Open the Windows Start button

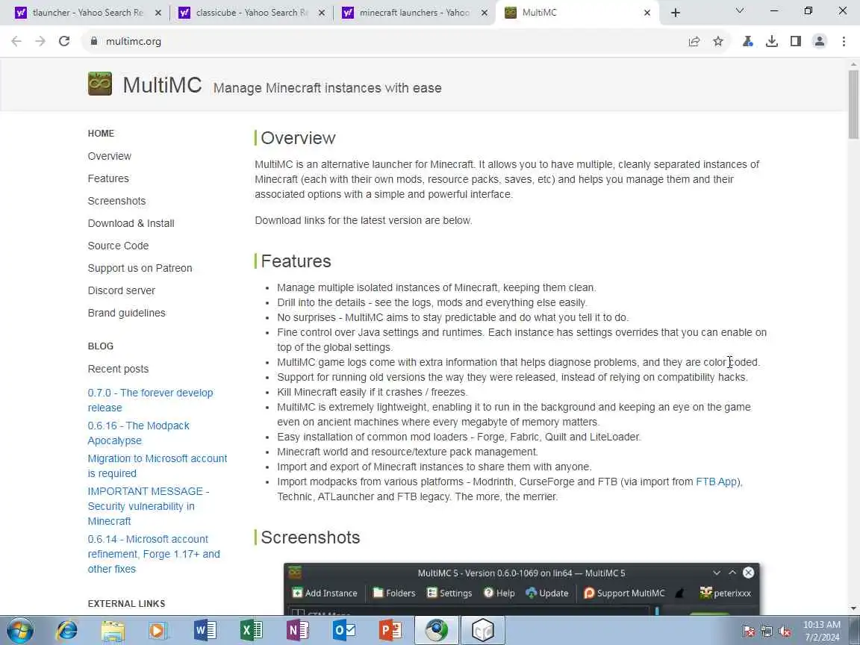tap(19, 631)
